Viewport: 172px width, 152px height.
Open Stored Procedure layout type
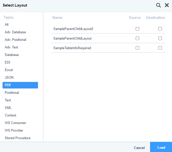pos(18,138)
